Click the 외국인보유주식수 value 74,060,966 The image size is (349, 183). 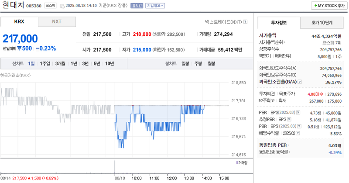332,75
